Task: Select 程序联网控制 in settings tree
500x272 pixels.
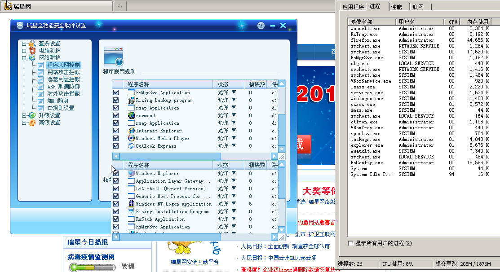Action: click(63, 65)
